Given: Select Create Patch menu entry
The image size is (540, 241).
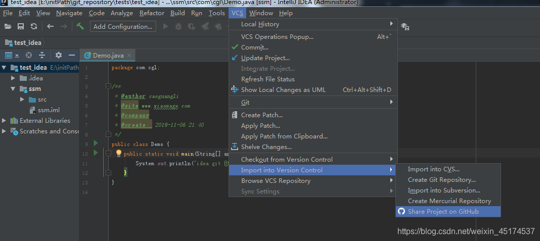Looking at the screenshot, I should coord(313,115).
